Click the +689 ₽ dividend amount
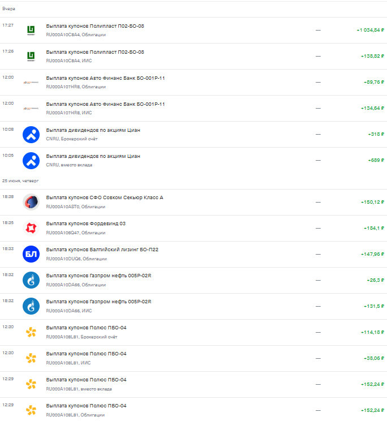The width and height of the screenshot is (387, 421). [376, 160]
